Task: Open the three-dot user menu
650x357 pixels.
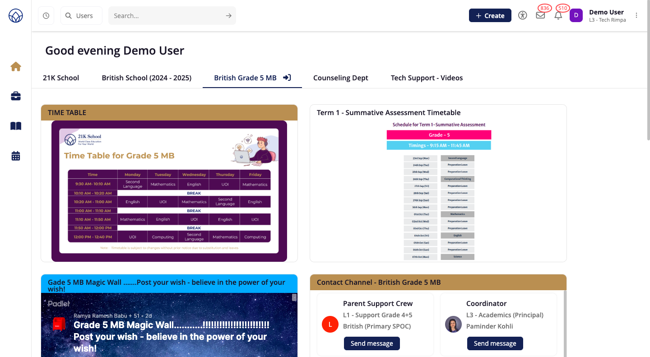Action: (x=636, y=15)
